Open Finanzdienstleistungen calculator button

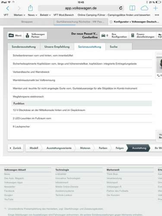pos(143,35)
